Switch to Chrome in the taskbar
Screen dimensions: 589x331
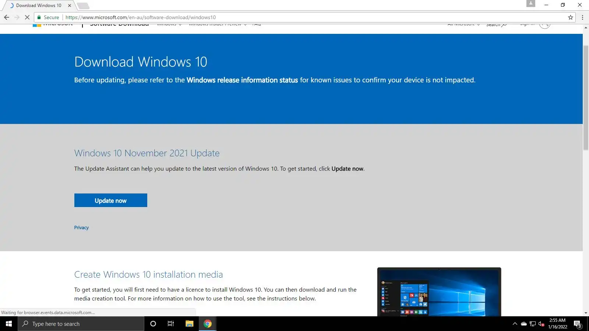click(208, 324)
